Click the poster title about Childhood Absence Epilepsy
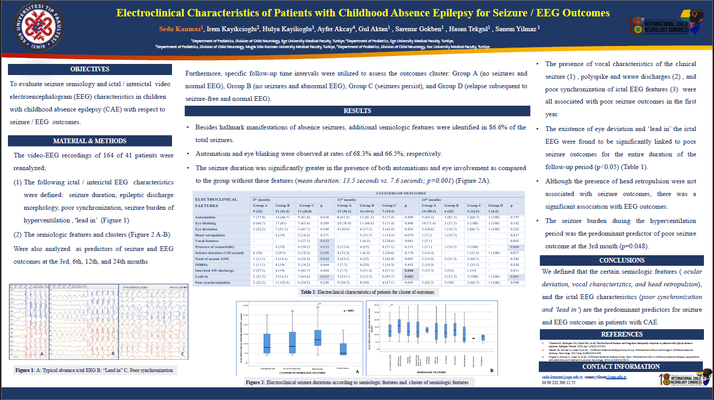 tap(363, 13)
